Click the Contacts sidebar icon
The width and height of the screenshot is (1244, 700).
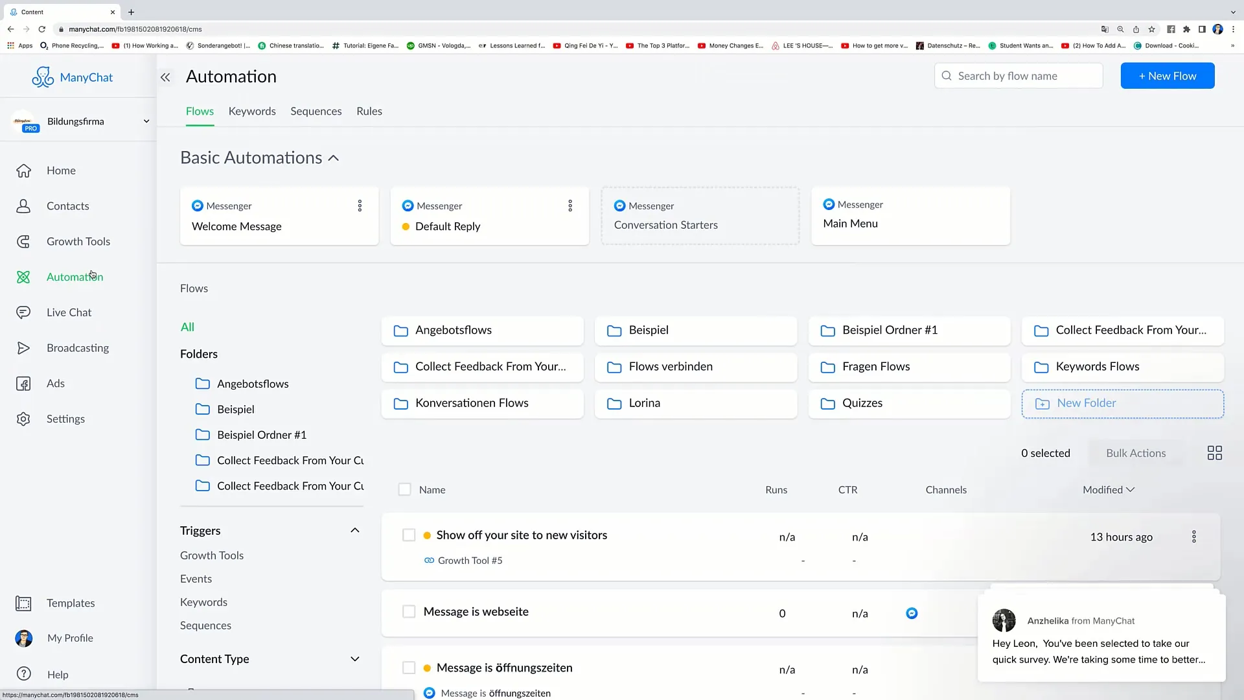[x=23, y=205]
